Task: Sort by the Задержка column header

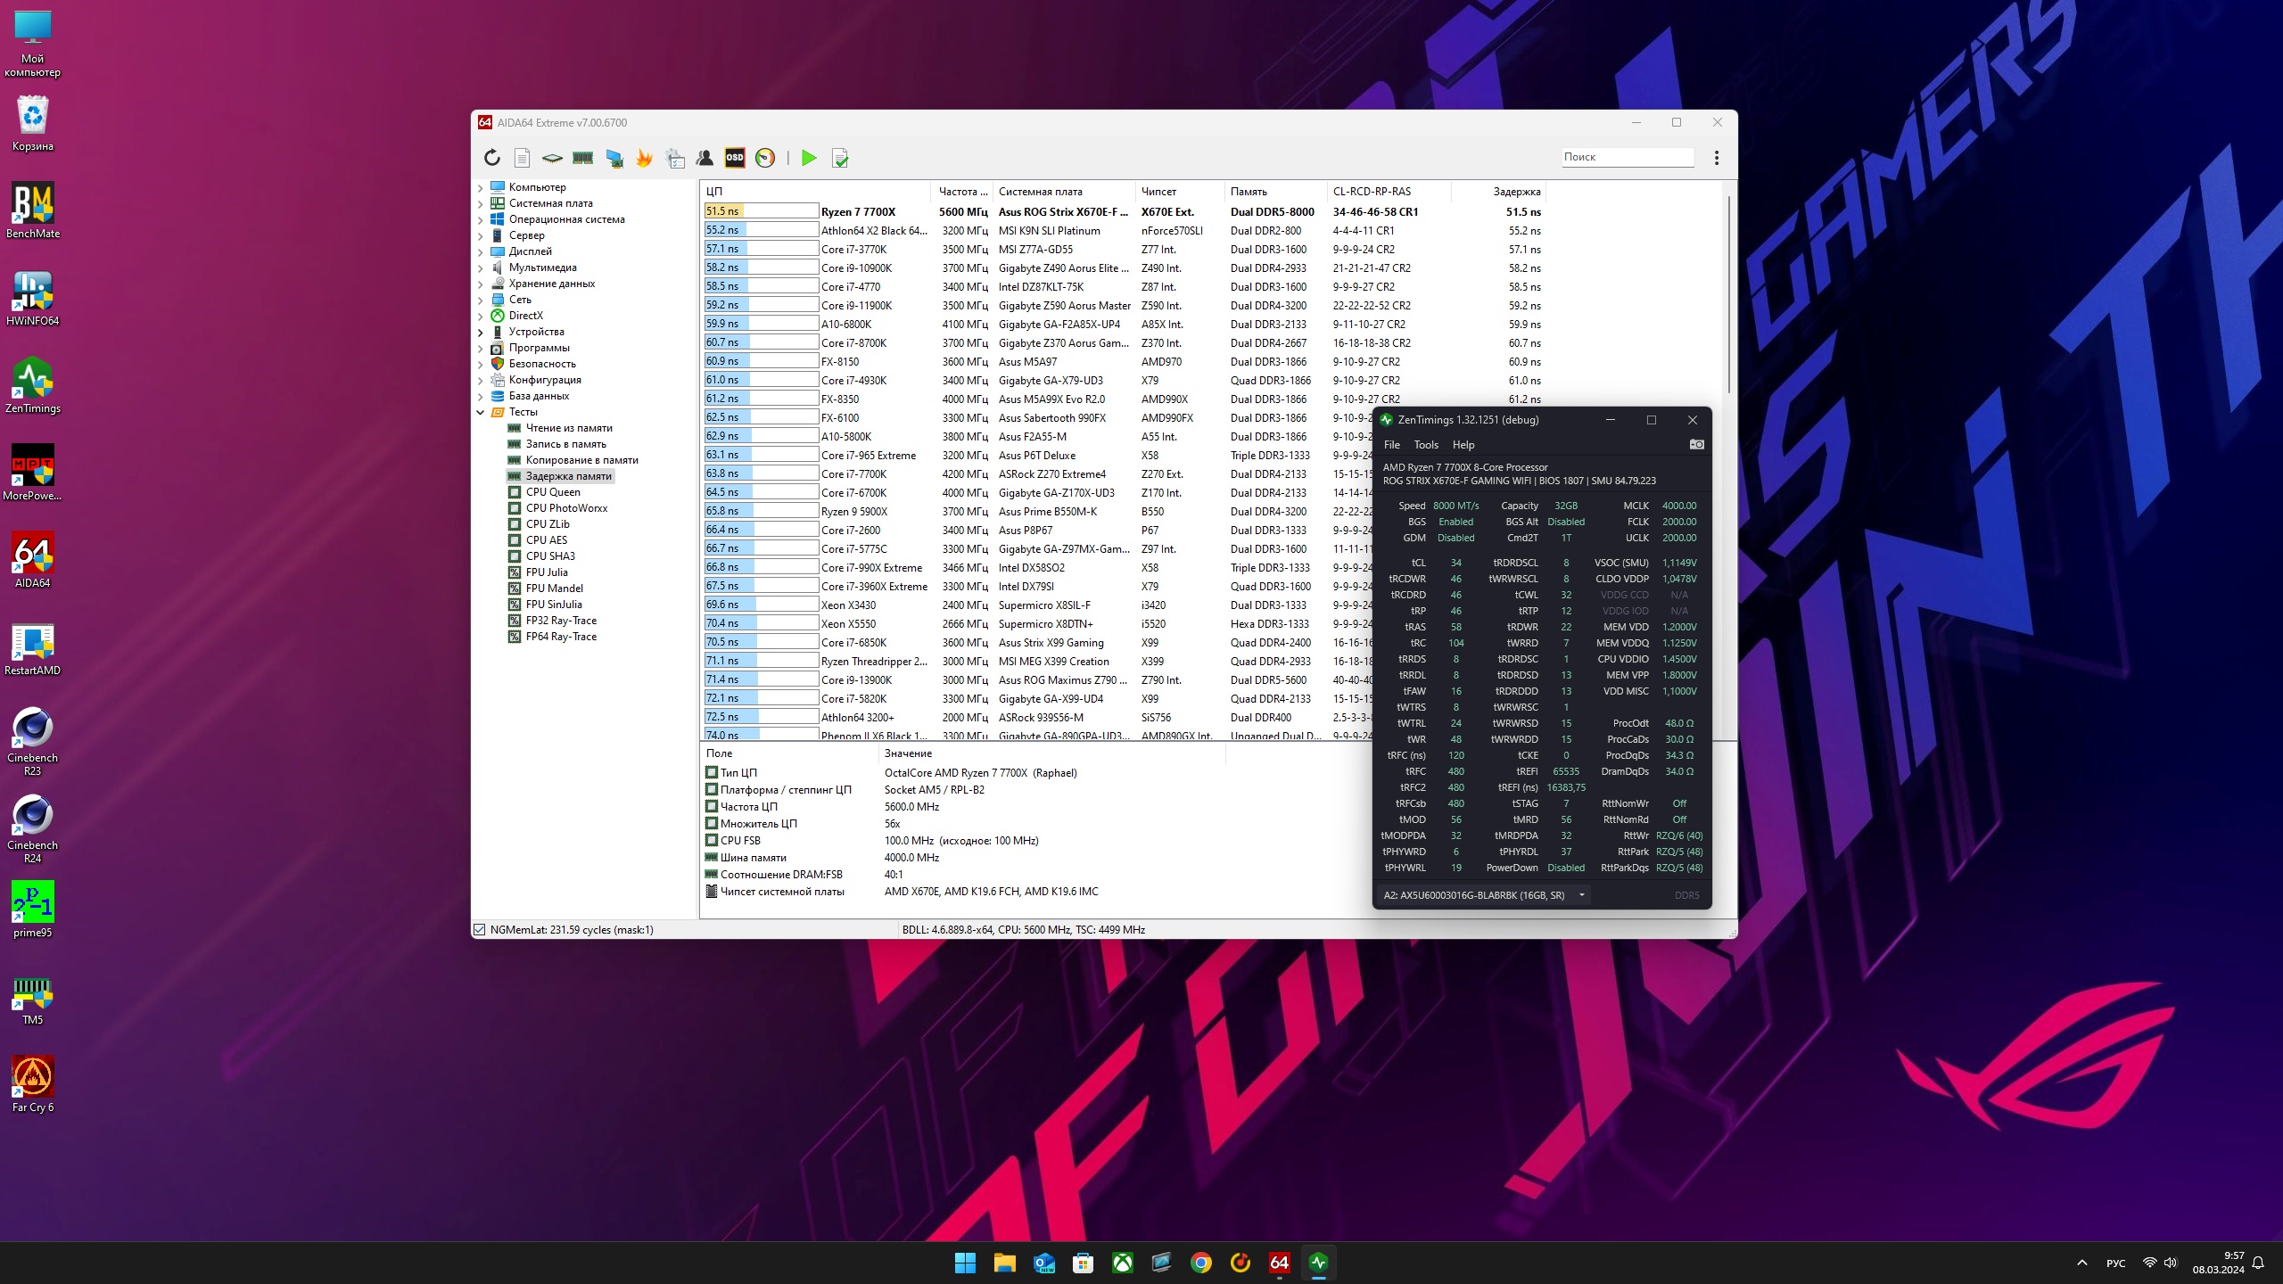Action: tap(1516, 192)
